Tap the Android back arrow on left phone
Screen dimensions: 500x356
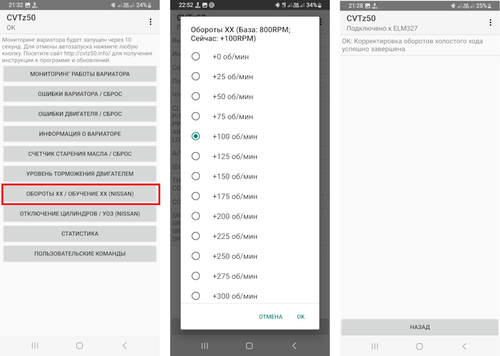pos(124,346)
